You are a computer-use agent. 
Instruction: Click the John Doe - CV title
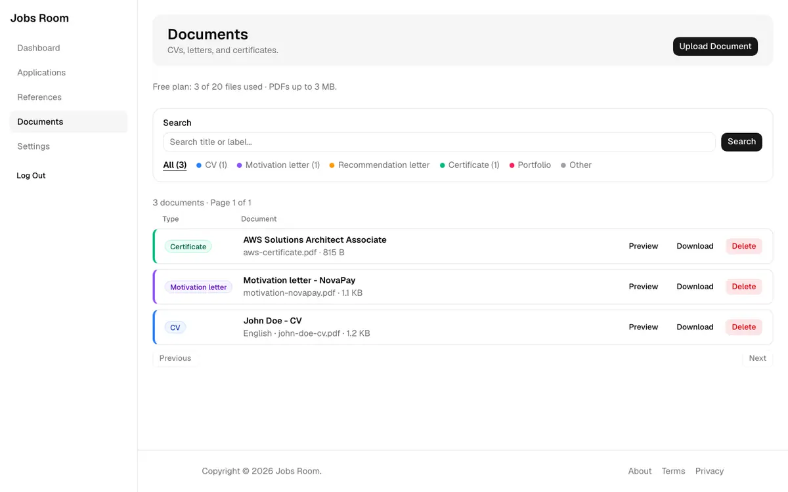pyautogui.click(x=273, y=321)
